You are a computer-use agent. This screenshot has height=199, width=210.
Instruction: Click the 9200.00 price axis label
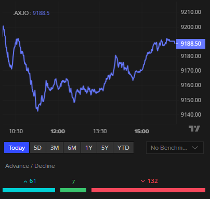(191, 27)
